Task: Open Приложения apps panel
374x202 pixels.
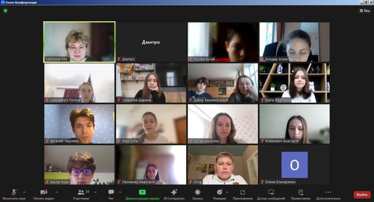Action: pos(243,194)
